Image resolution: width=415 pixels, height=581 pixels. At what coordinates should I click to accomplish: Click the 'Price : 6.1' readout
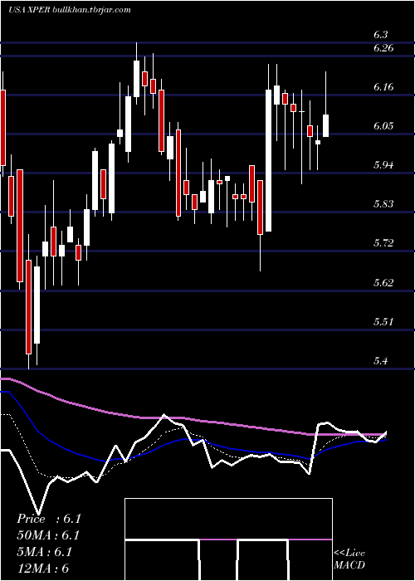coord(49,519)
